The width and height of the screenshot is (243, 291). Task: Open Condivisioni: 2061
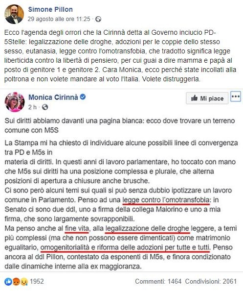click(211, 281)
